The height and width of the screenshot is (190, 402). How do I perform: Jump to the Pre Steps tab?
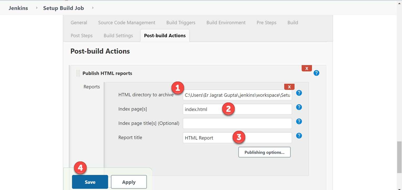pyautogui.click(x=266, y=23)
